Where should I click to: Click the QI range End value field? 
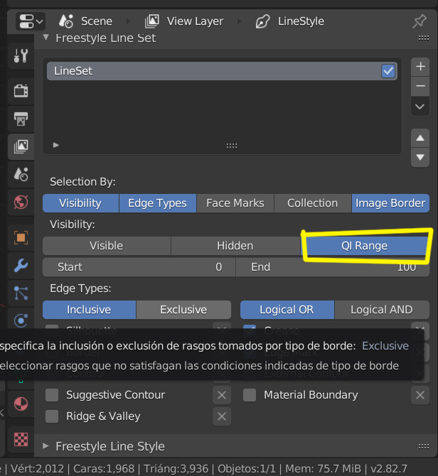(x=331, y=267)
